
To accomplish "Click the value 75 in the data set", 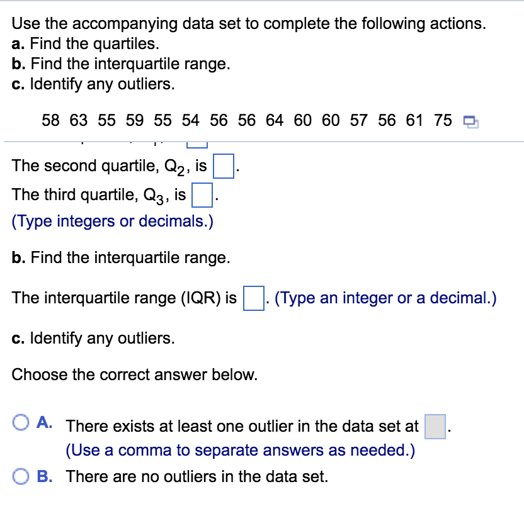I will (x=443, y=120).
